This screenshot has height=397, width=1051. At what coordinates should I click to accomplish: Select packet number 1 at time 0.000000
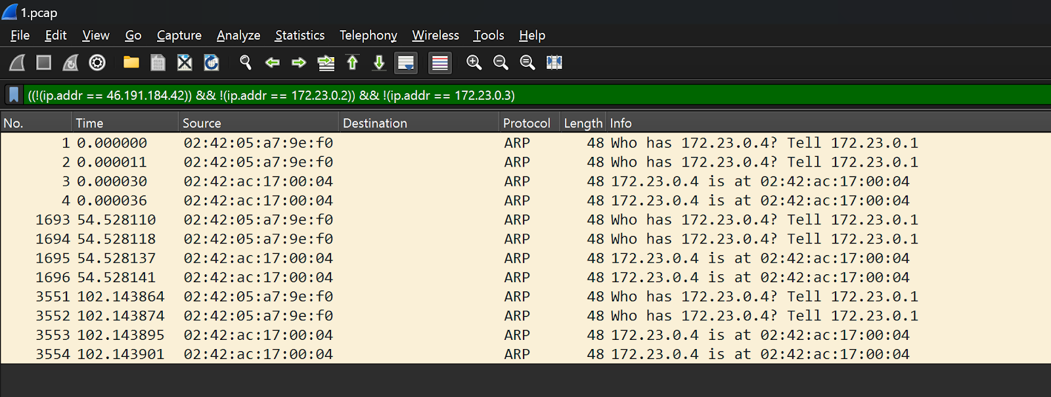525,142
